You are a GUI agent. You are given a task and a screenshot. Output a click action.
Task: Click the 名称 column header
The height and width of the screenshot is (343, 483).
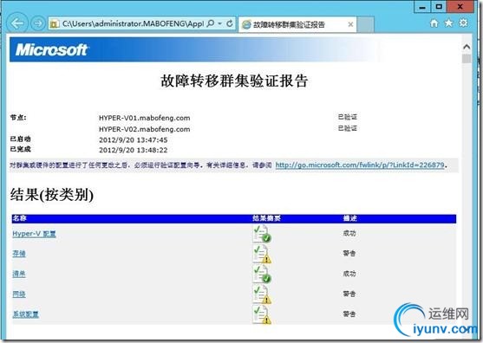pyautogui.click(x=19, y=218)
